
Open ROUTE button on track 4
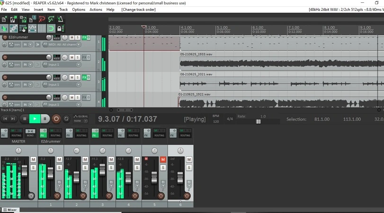tap(56, 97)
